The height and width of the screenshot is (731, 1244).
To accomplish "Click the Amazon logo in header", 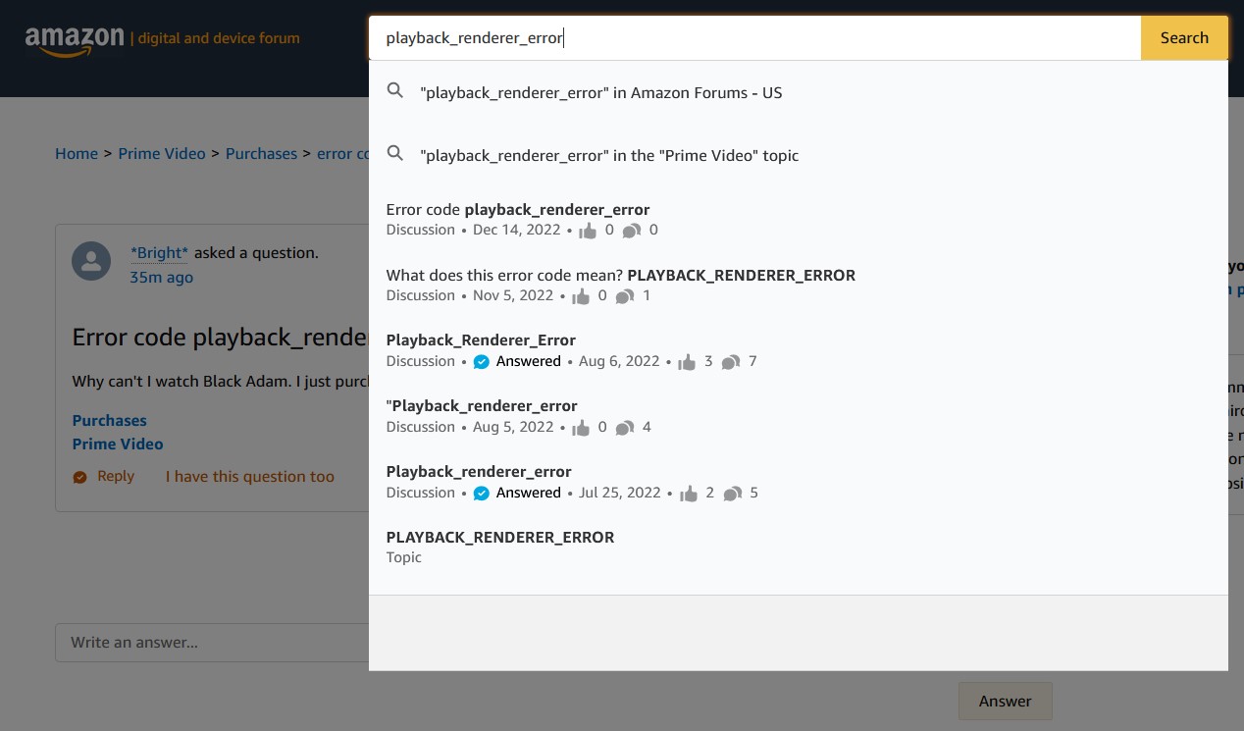I will tap(75, 39).
